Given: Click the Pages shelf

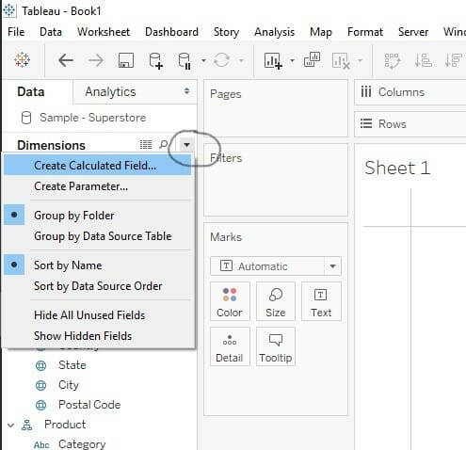Looking at the screenshot, I should [x=276, y=108].
